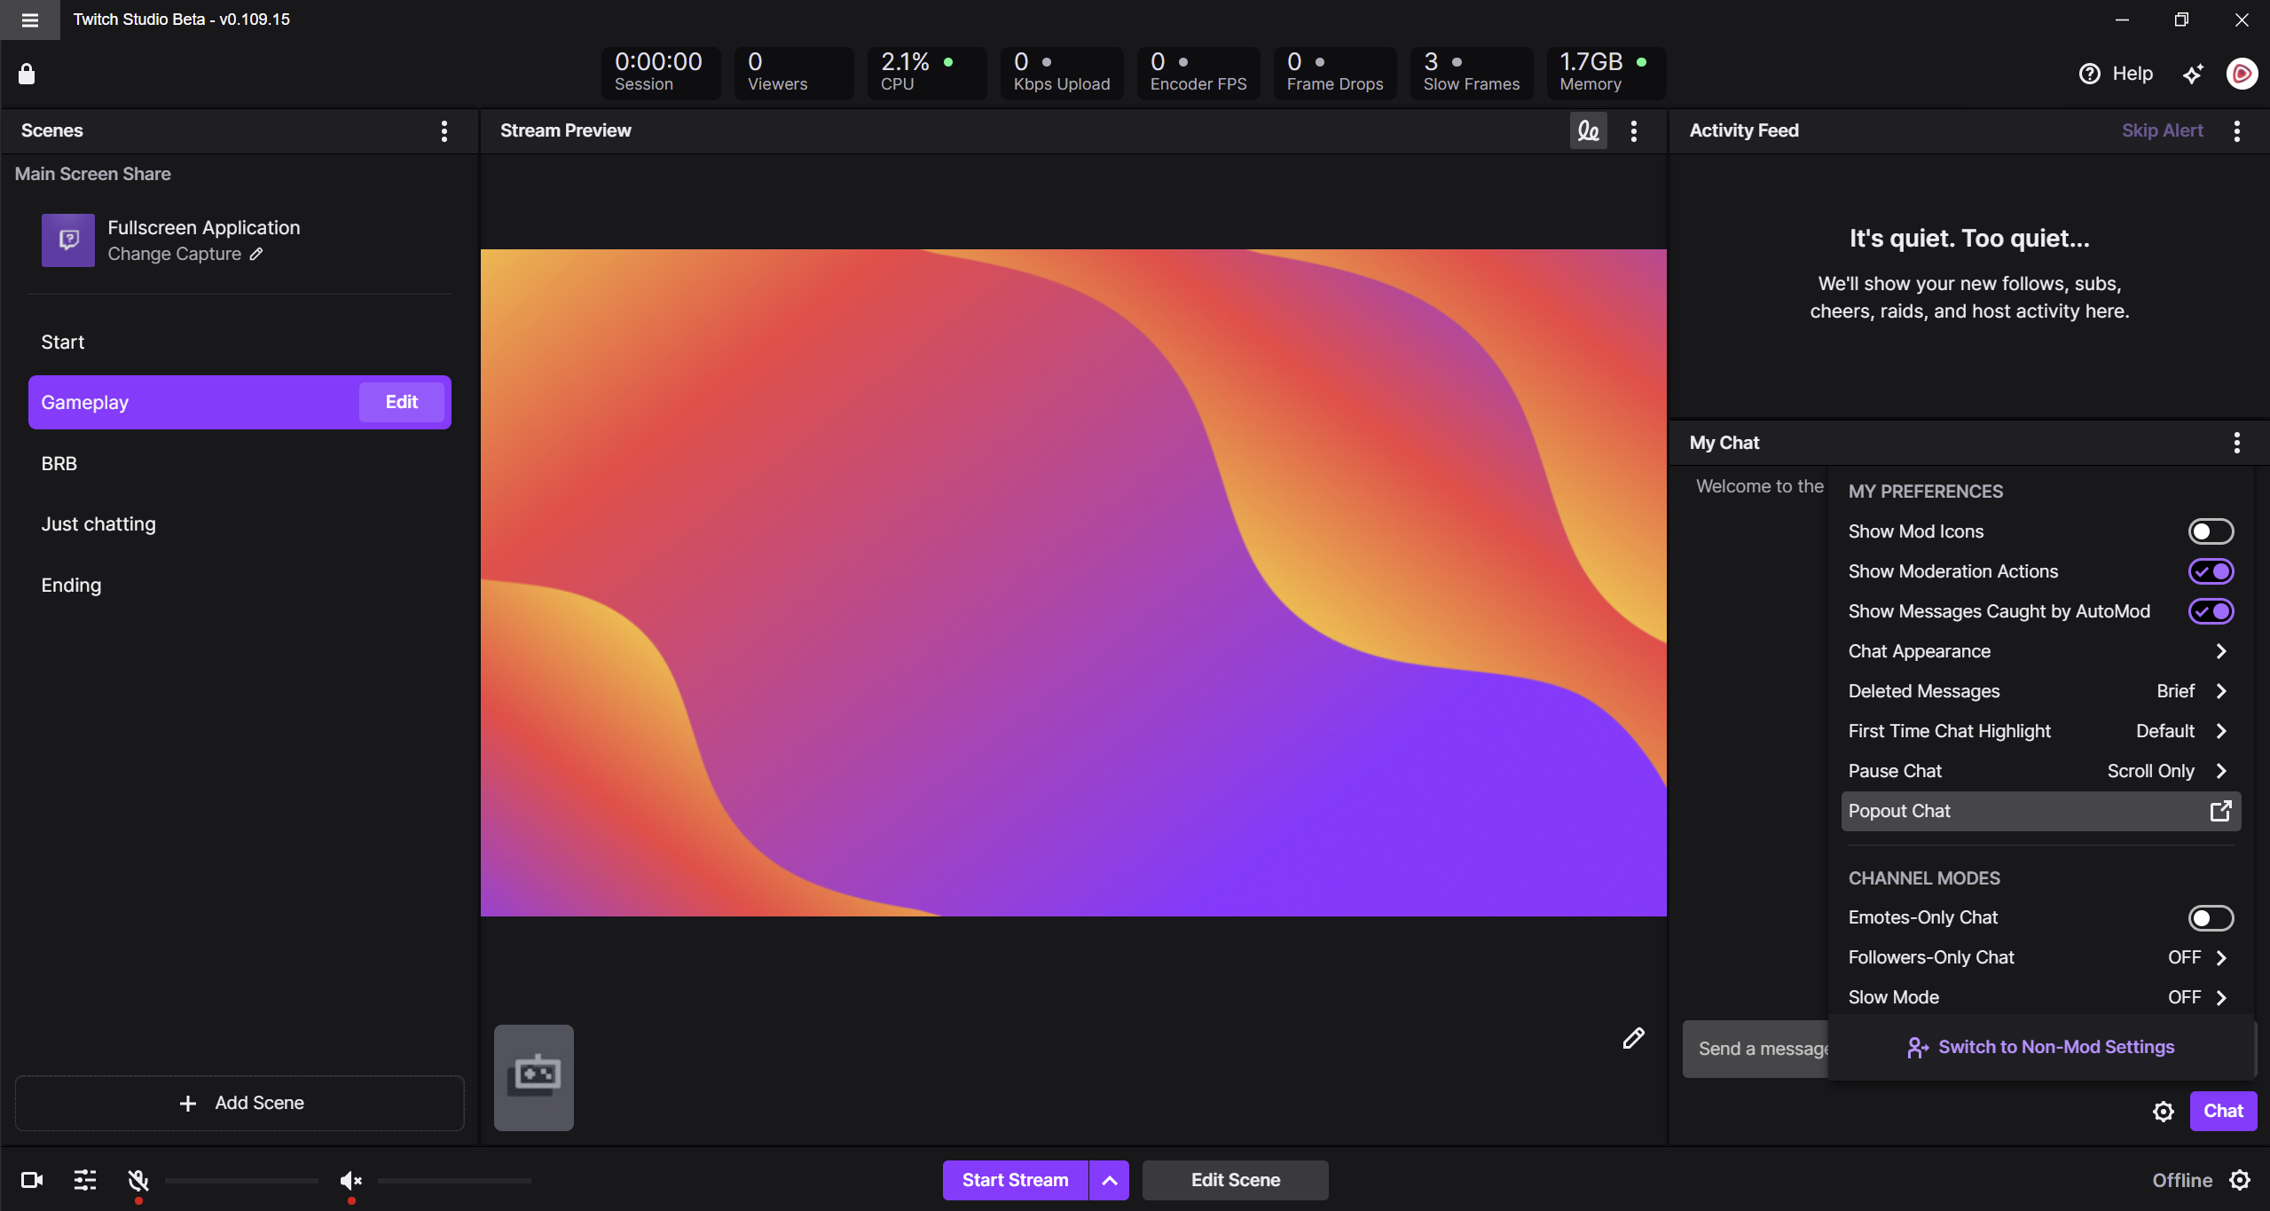Click Switch to Non-Mod Settings link
This screenshot has height=1211, width=2270.
coord(2040,1047)
